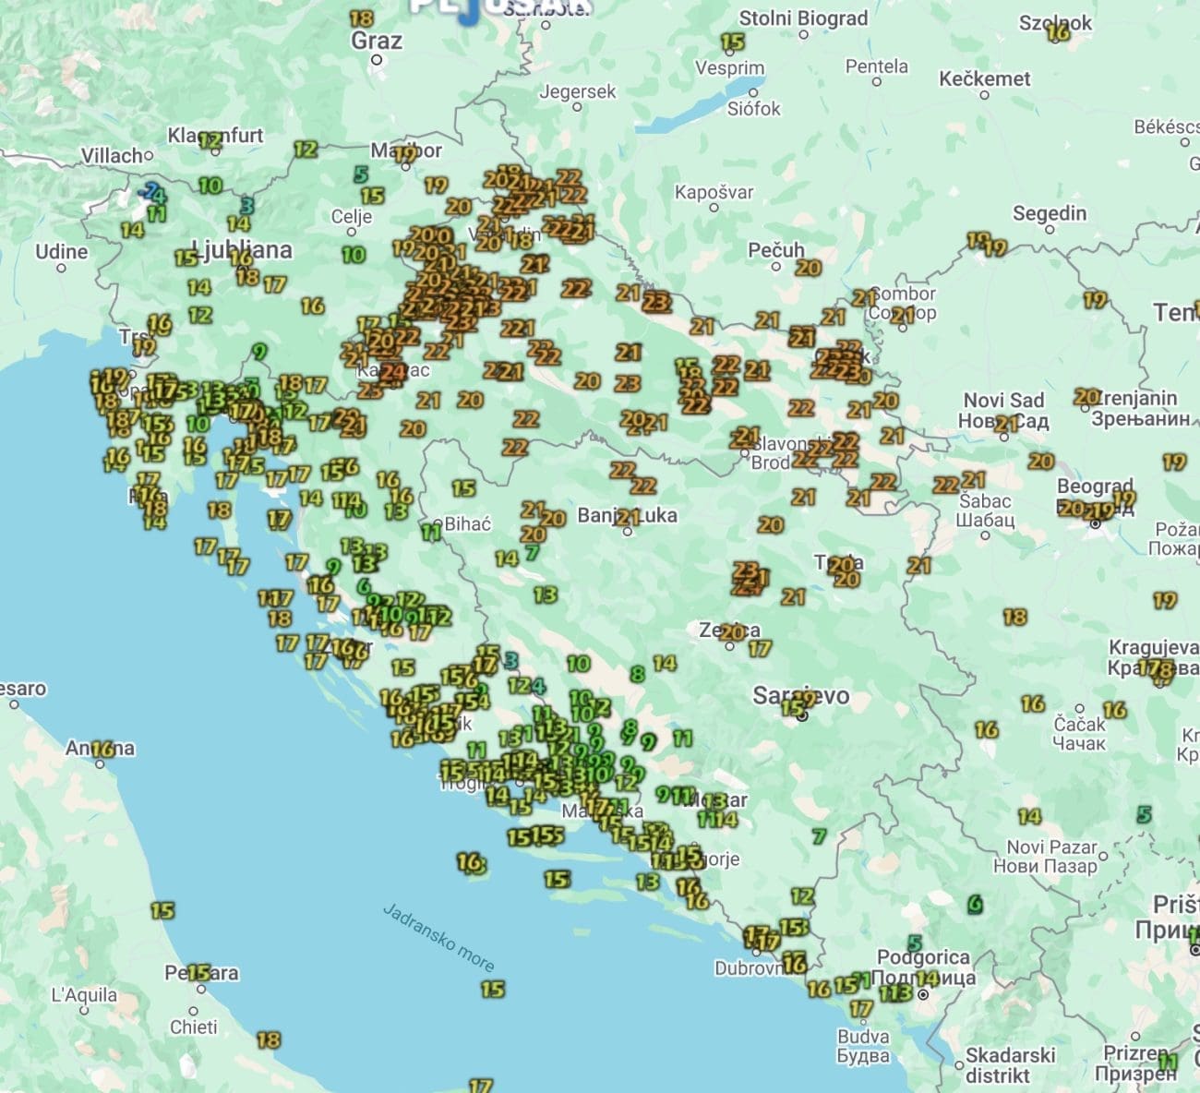1200x1093 pixels.
Task: Click the green 6 marker south of Novi Pazar
Action: click(974, 904)
